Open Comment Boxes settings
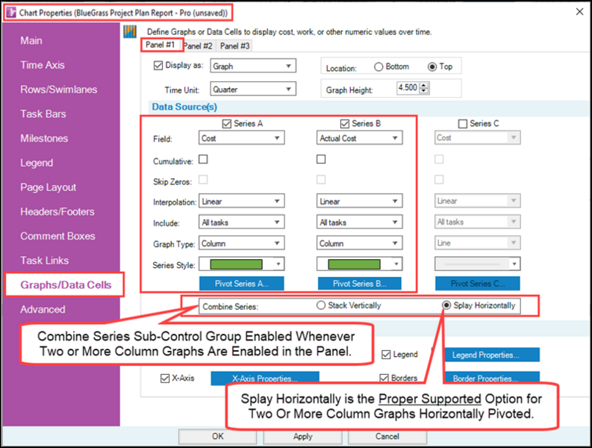592x448 pixels. [57, 236]
